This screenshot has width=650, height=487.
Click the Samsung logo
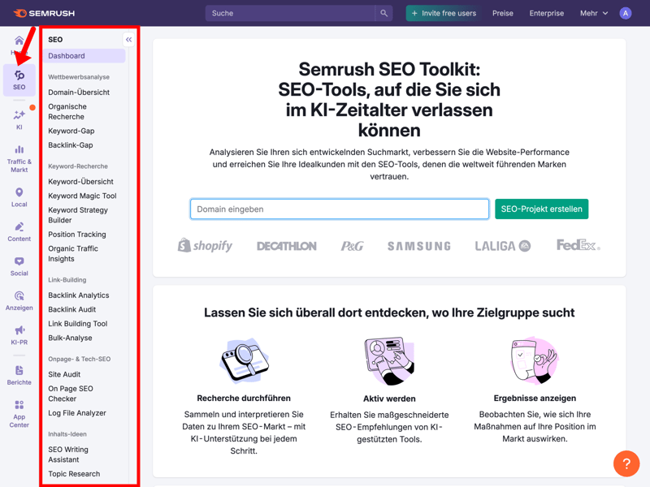(x=419, y=247)
